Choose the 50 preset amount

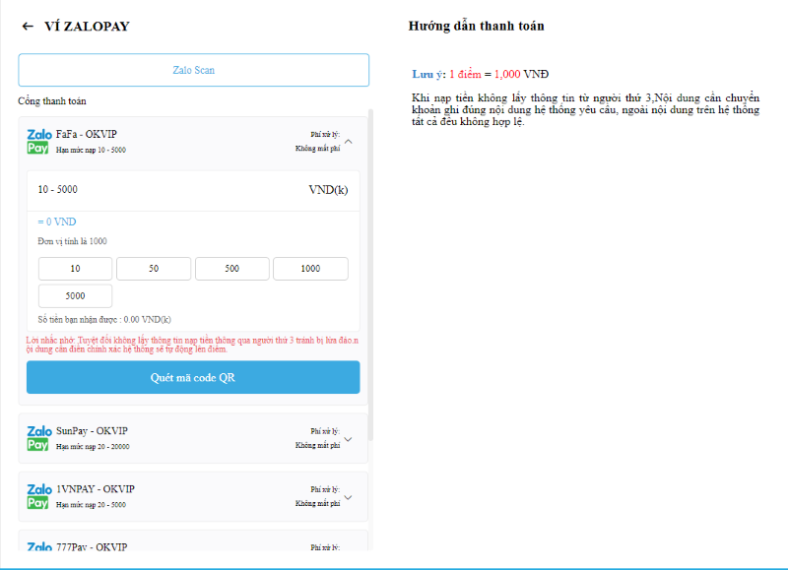tap(154, 269)
